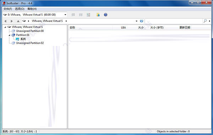Expand chevron after VMware breadcrumb
Image resolution: width=213 pixels, height=135 pixels.
(66, 21)
